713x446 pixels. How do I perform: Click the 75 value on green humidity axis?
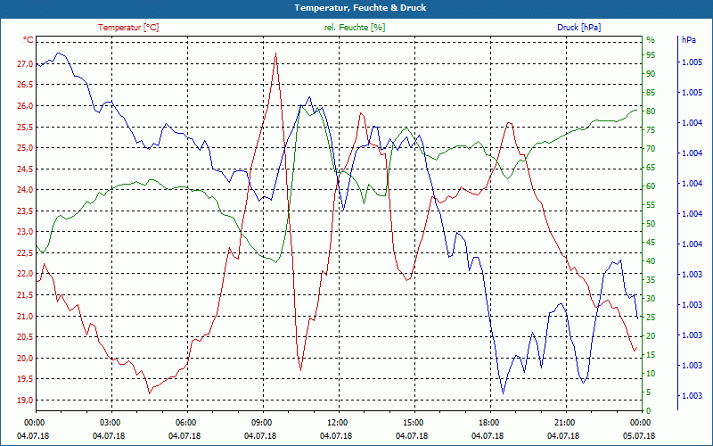[651, 130]
